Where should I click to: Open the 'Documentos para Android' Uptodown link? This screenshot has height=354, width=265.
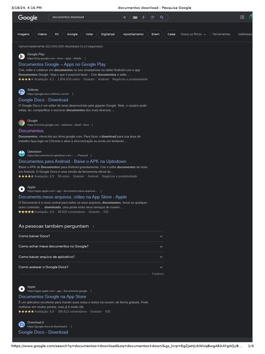(72, 161)
